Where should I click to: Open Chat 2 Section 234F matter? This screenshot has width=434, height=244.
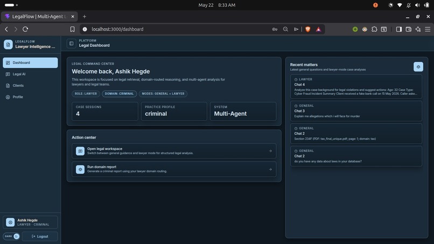[x=356, y=134]
